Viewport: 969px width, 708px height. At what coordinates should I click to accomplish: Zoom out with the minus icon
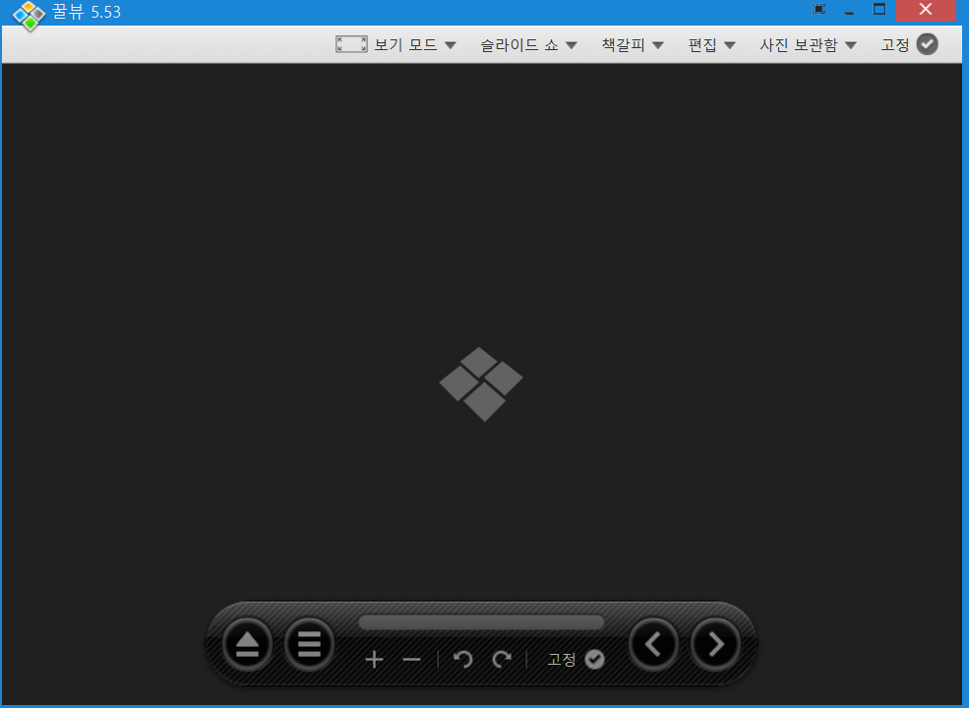(x=411, y=659)
